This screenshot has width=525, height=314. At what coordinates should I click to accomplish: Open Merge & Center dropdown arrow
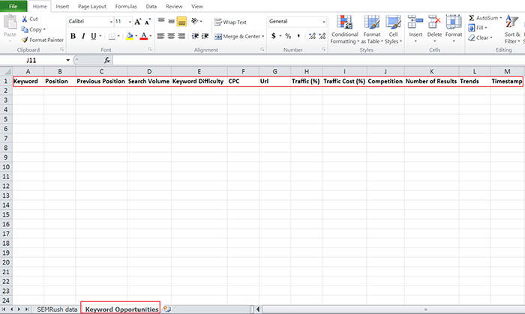(x=262, y=36)
